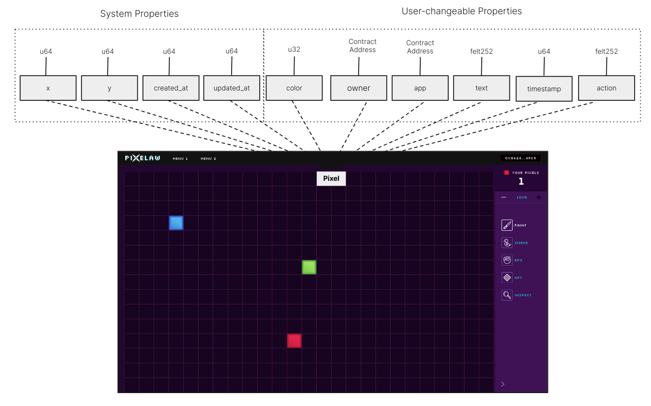The width and height of the screenshot is (651, 406).
Task: Click wallet address 0x5628 button
Action: [x=521, y=158]
